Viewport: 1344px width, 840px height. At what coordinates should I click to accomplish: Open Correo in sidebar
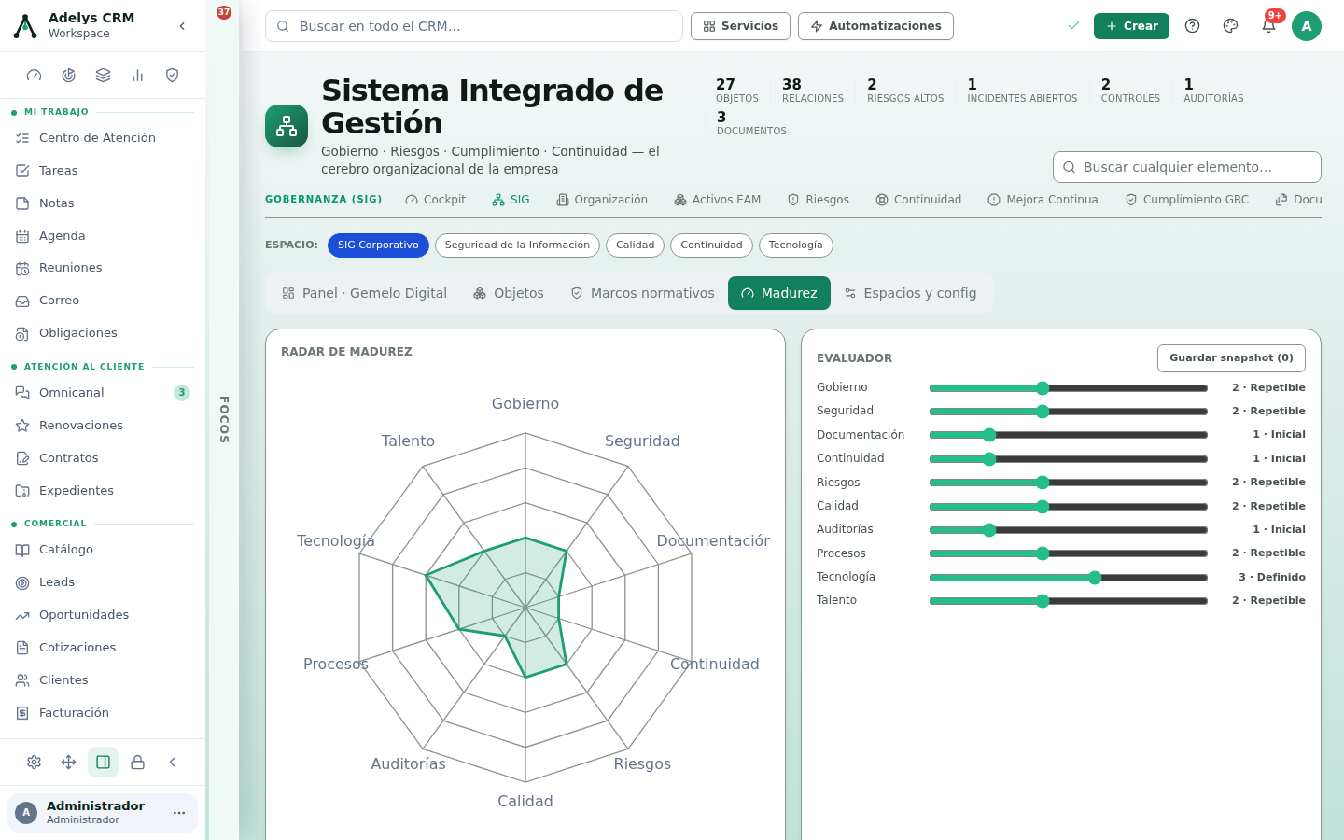103,301
